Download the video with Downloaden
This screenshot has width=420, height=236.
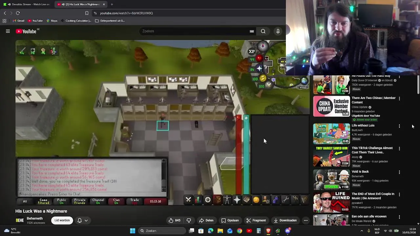click(x=285, y=220)
